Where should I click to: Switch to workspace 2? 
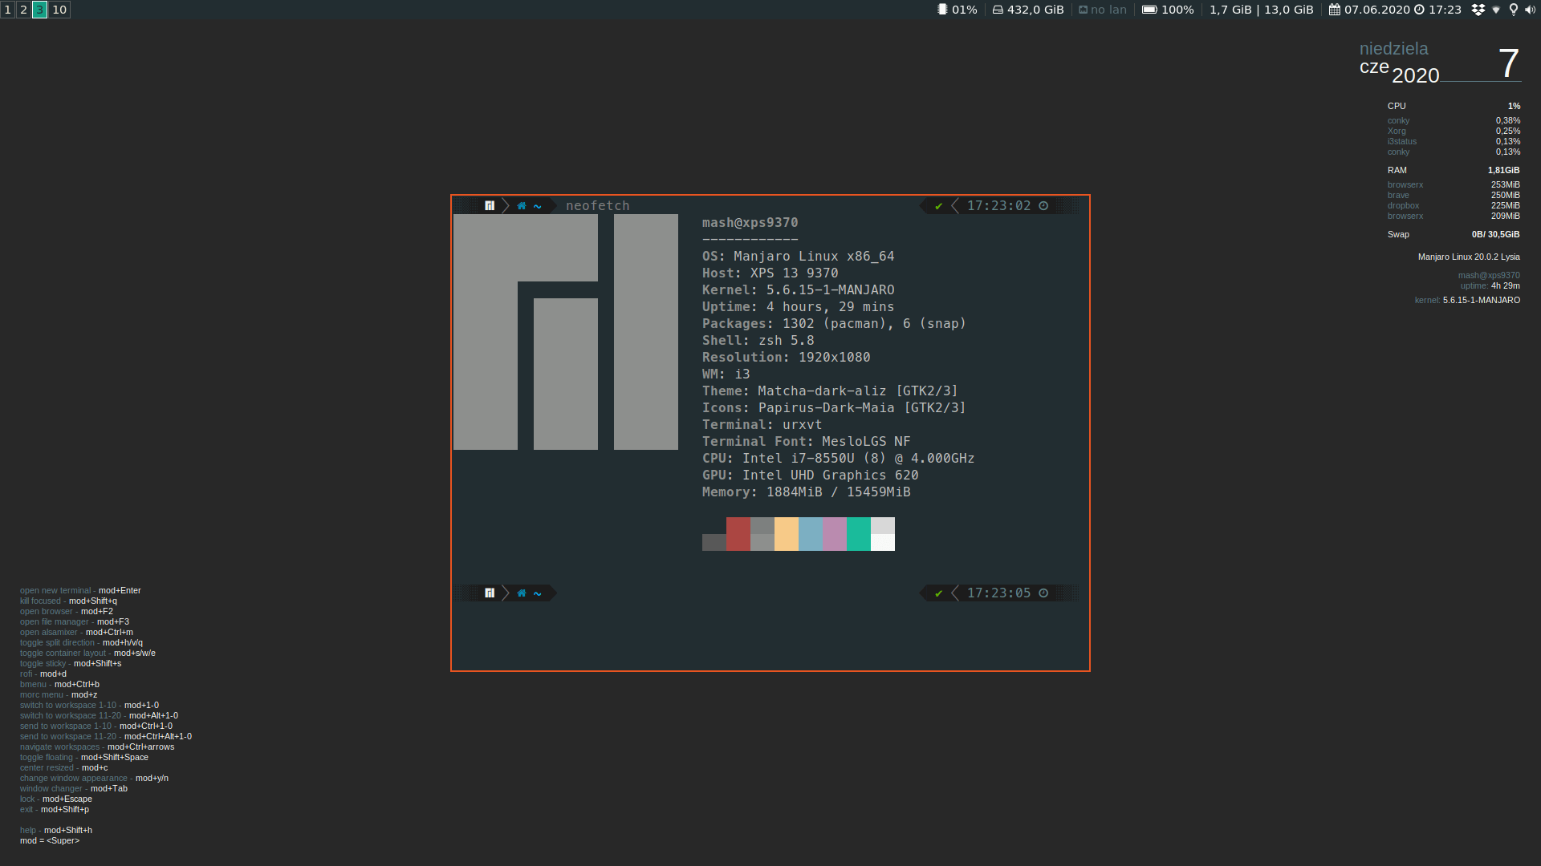23,10
